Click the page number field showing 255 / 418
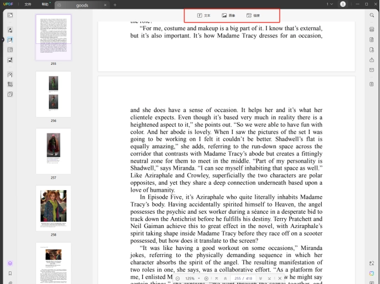Screen dimensions: 380x284 [243, 279]
